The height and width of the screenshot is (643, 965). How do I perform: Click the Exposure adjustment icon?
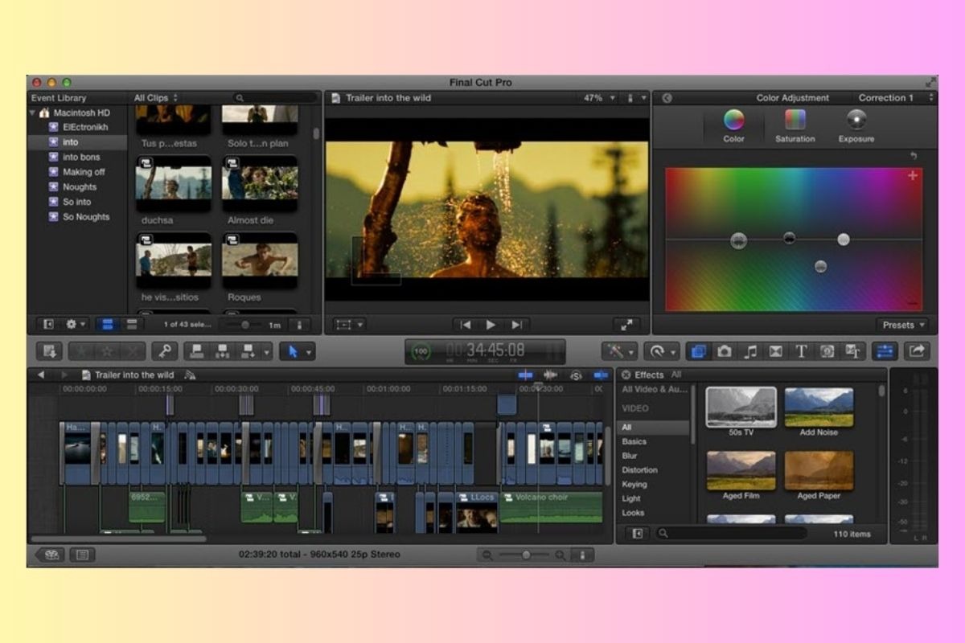coord(856,120)
